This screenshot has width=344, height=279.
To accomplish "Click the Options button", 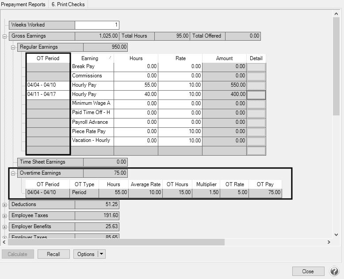I will [x=86, y=254].
